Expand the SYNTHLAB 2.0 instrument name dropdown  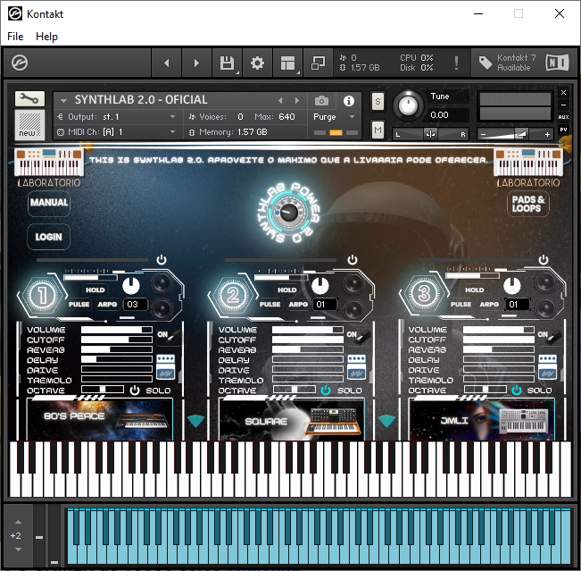63,100
